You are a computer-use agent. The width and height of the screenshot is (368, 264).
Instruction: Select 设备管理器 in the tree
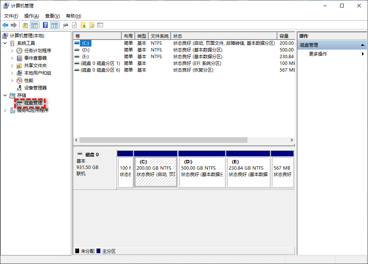pyautogui.click(x=35, y=88)
